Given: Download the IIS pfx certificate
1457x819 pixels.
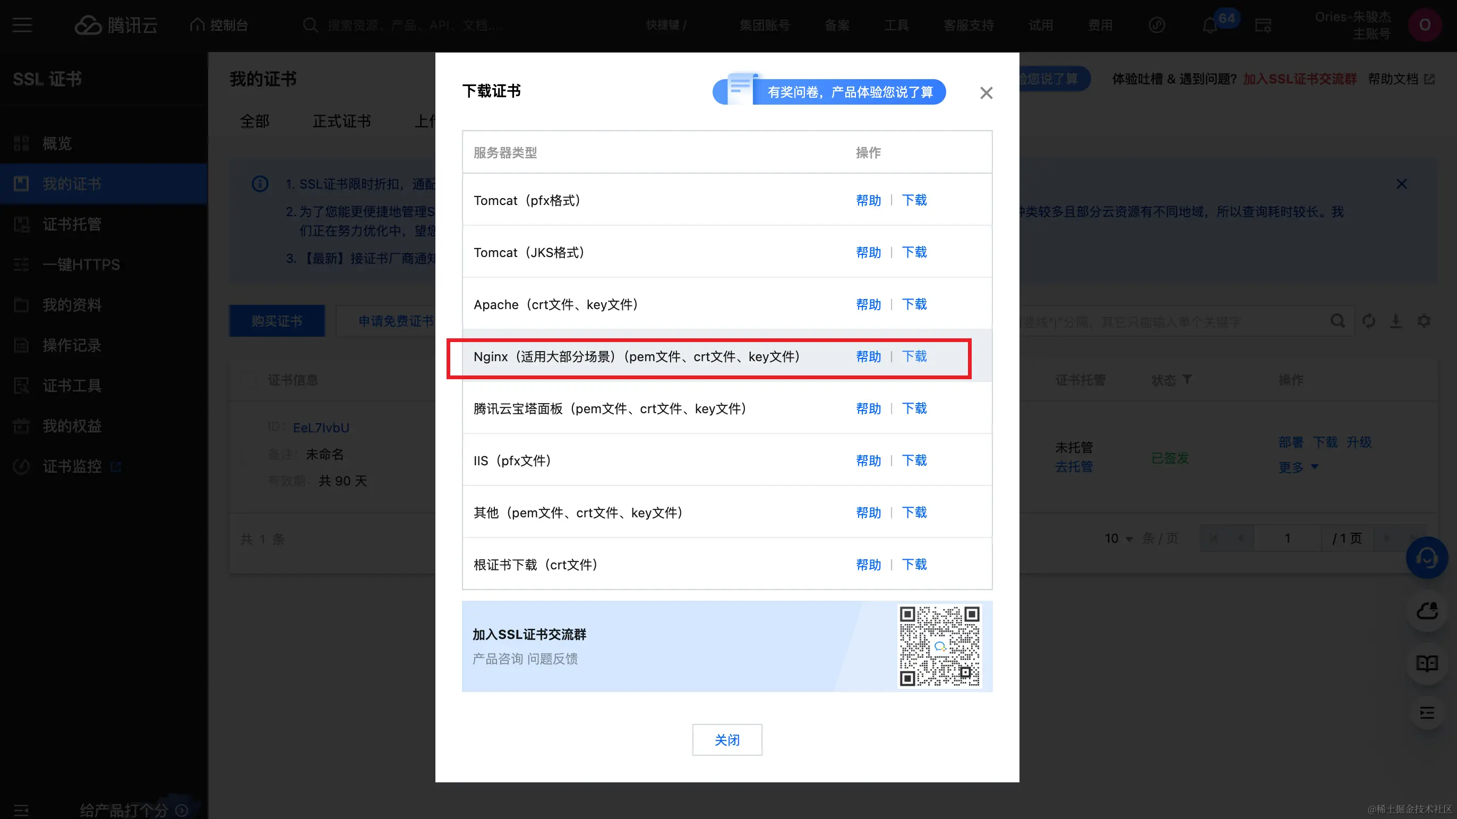Looking at the screenshot, I should click(914, 460).
